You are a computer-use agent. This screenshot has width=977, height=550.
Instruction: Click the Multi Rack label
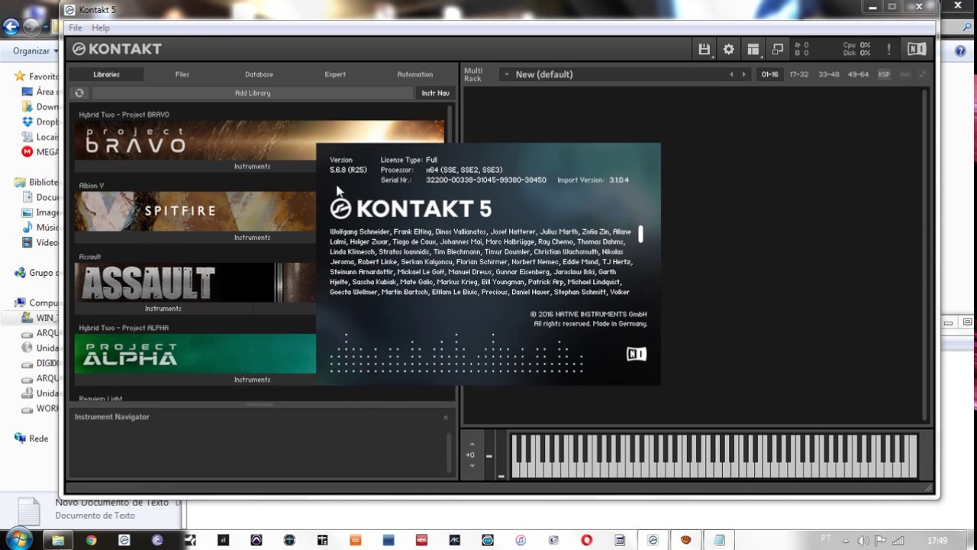click(473, 74)
